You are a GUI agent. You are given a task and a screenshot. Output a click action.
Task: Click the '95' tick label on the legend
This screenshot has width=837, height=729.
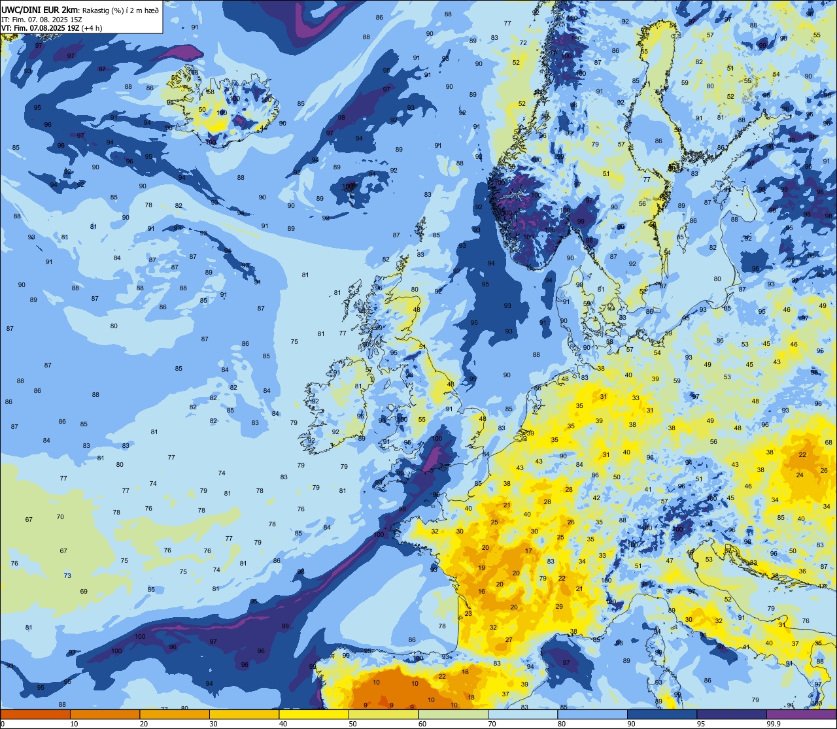pos(700,724)
